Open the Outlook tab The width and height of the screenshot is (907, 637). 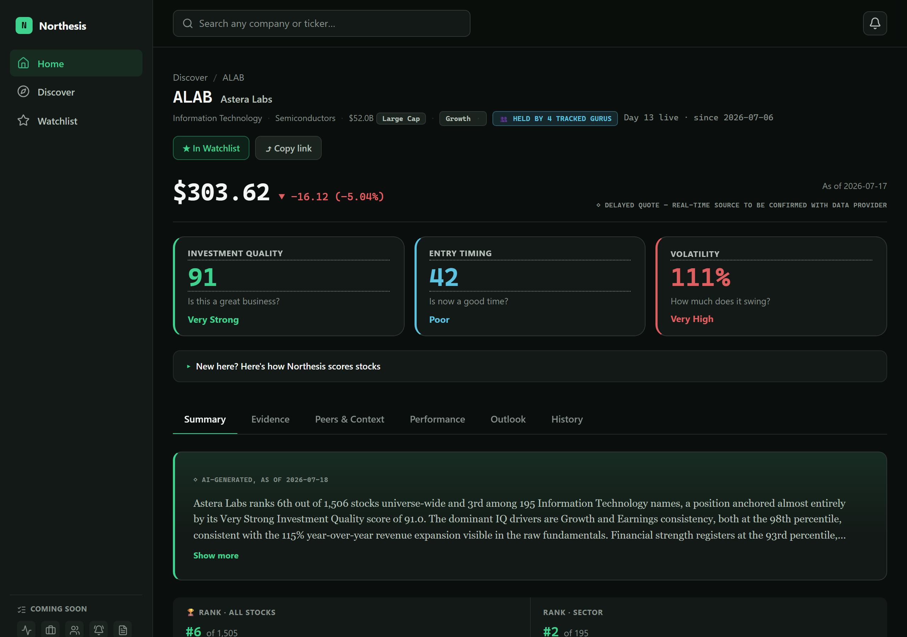(508, 420)
